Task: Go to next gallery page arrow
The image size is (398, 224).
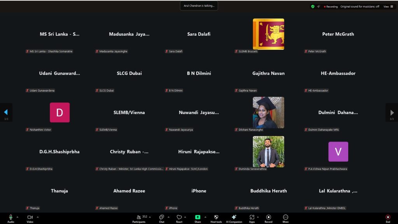Action: [392, 113]
